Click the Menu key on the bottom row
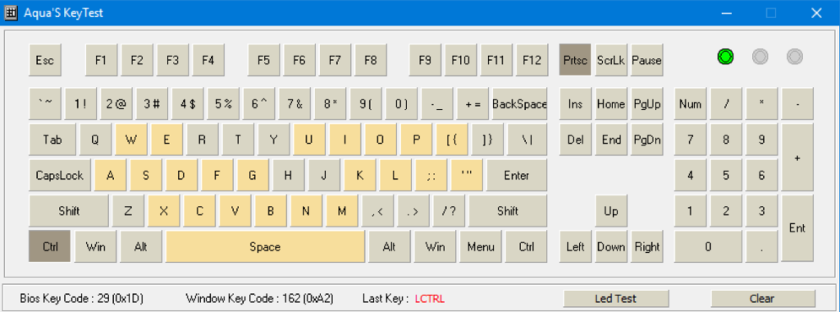 point(481,246)
